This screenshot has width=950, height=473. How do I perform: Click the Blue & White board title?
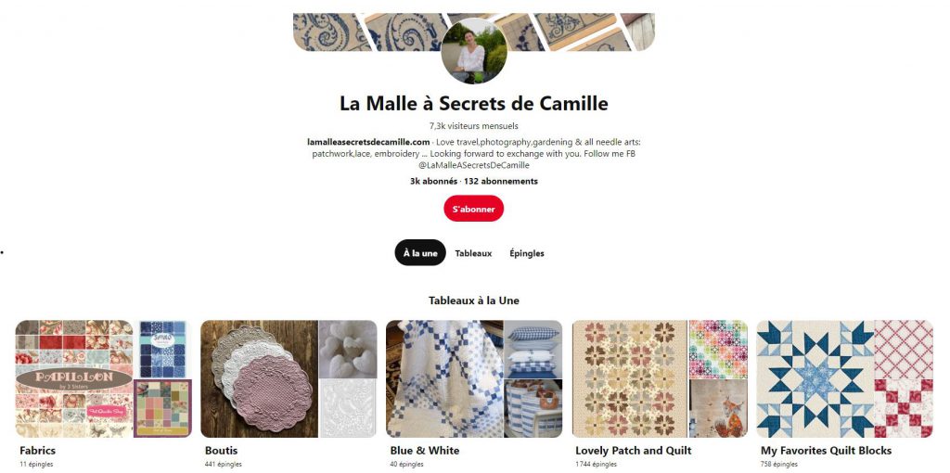(425, 451)
